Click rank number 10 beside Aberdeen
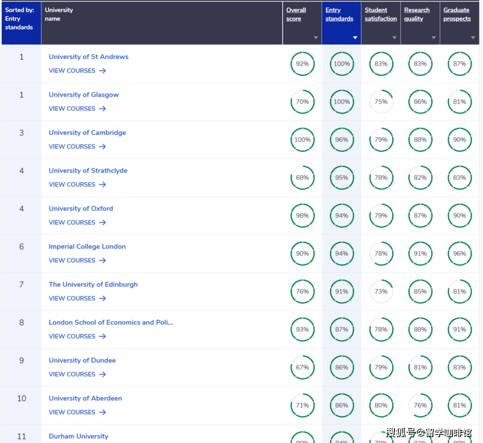Viewport: 483px width, 443px height. (x=21, y=398)
